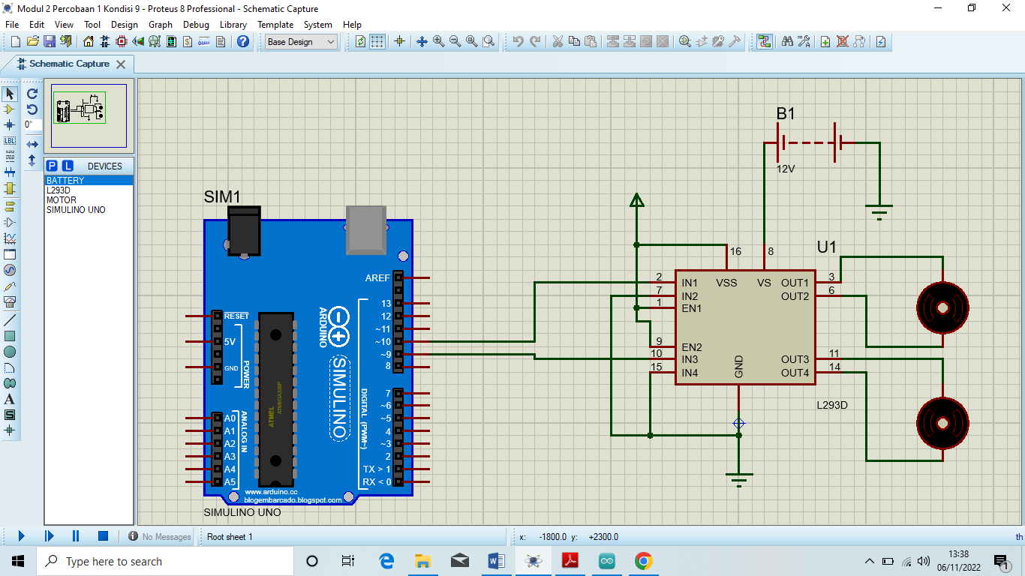This screenshot has height=576, width=1025.
Task: Open the Template menu
Action: click(x=275, y=24)
